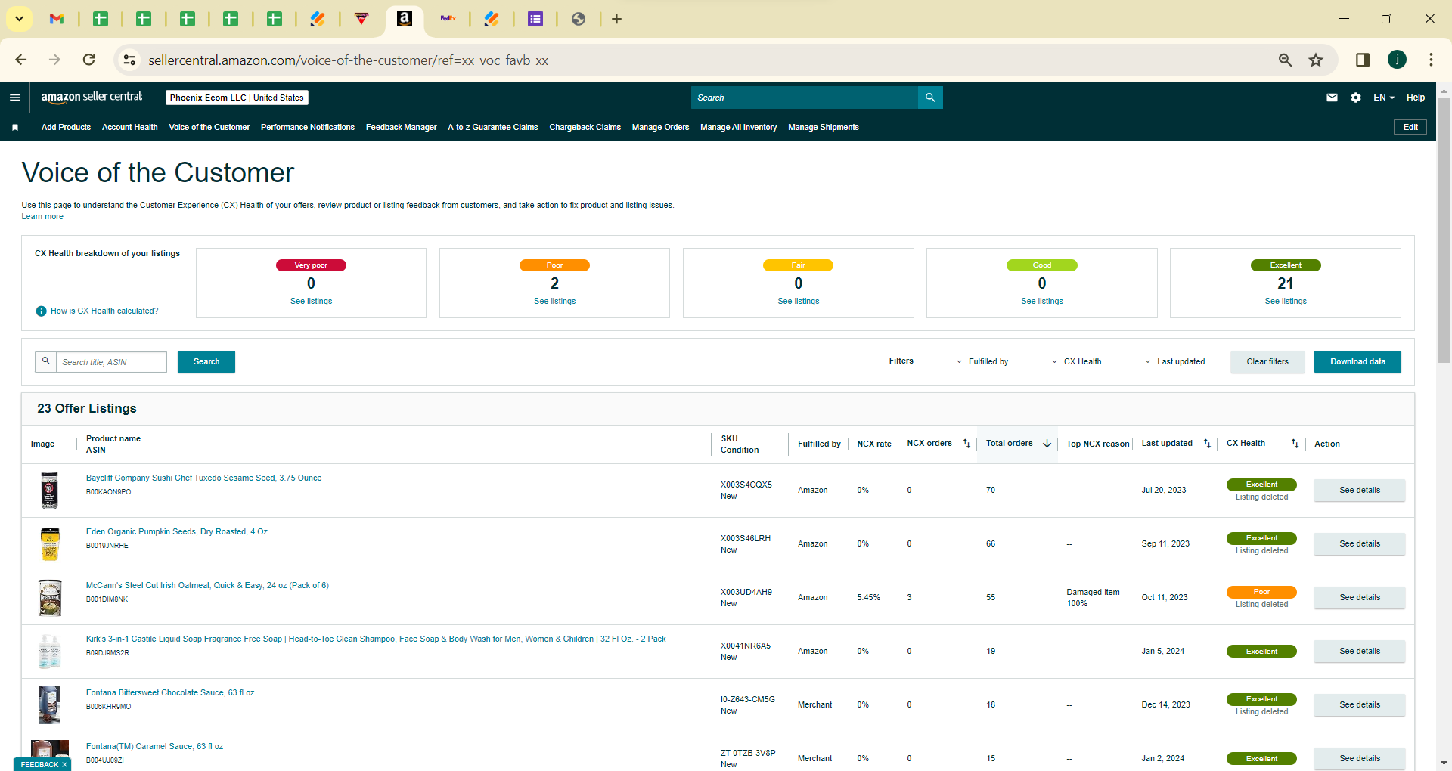Image resolution: width=1452 pixels, height=771 pixels.
Task: Open the Learn more link
Action: (x=42, y=217)
